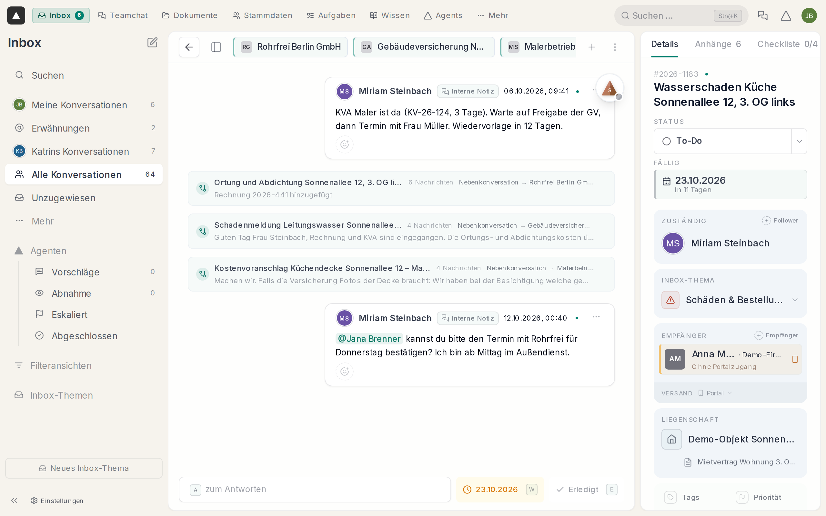The height and width of the screenshot is (516, 826).
Task: Open options menu of the 12.10.2026 note
Action: click(x=596, y=317)
